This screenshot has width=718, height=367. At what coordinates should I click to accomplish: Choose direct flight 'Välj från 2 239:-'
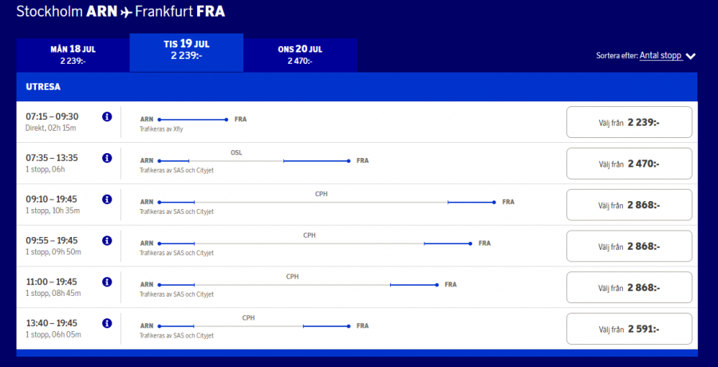click(629, 122)
